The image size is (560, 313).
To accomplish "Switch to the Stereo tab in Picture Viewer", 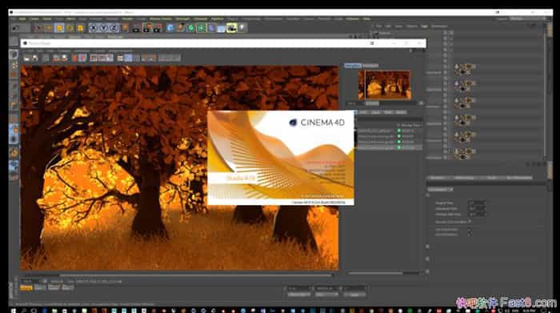I will click(401, 112).
